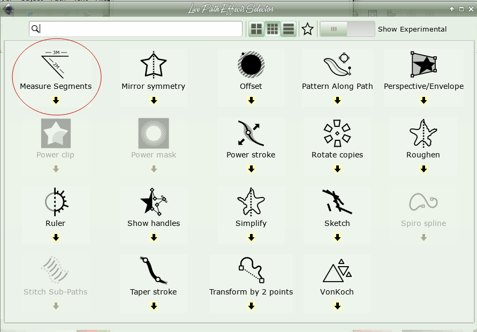The image size is (477, 332).
Task: Click the "VonKoch" label
Action: click(x=337, y=292)
